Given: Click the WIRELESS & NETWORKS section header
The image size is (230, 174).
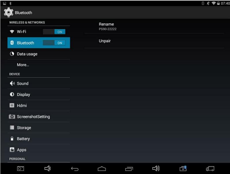Looking at the screenshot, I should coord(27,22).
